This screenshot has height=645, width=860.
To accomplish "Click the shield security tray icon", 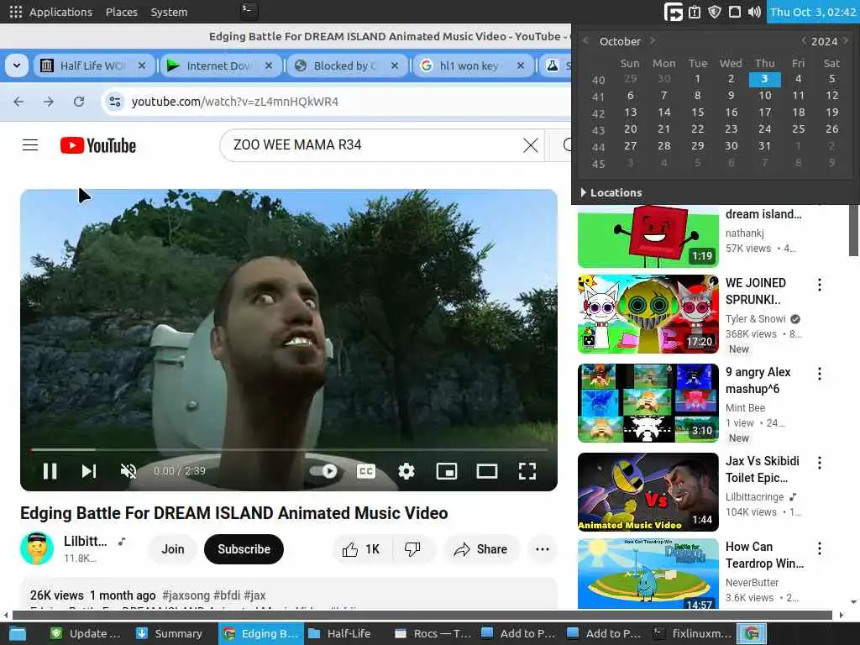I will (x=714, y=12).
